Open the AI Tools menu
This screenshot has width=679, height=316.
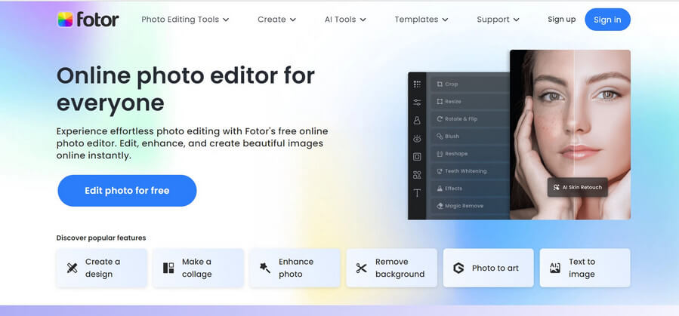[345, 20]
